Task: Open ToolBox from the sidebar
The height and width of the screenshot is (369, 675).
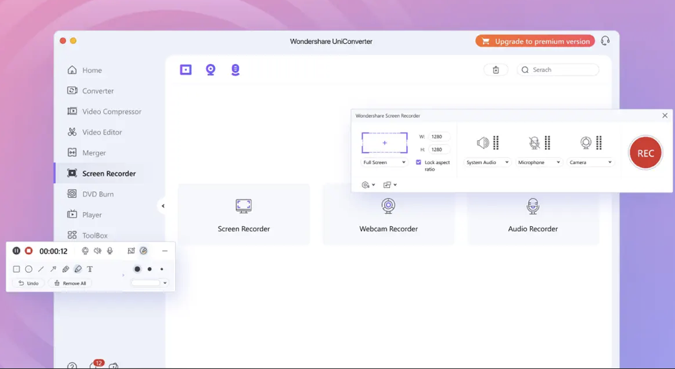Action: click(88, 235)
